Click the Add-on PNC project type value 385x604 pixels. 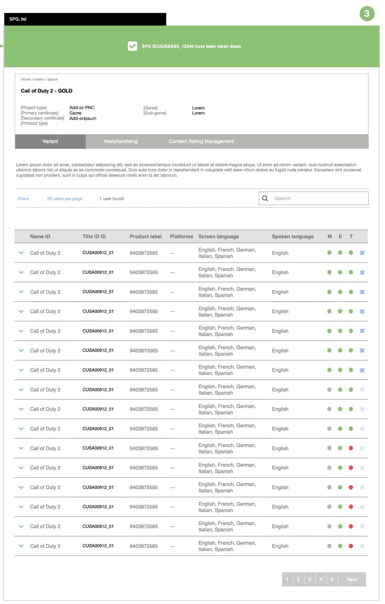pos(82,108)
